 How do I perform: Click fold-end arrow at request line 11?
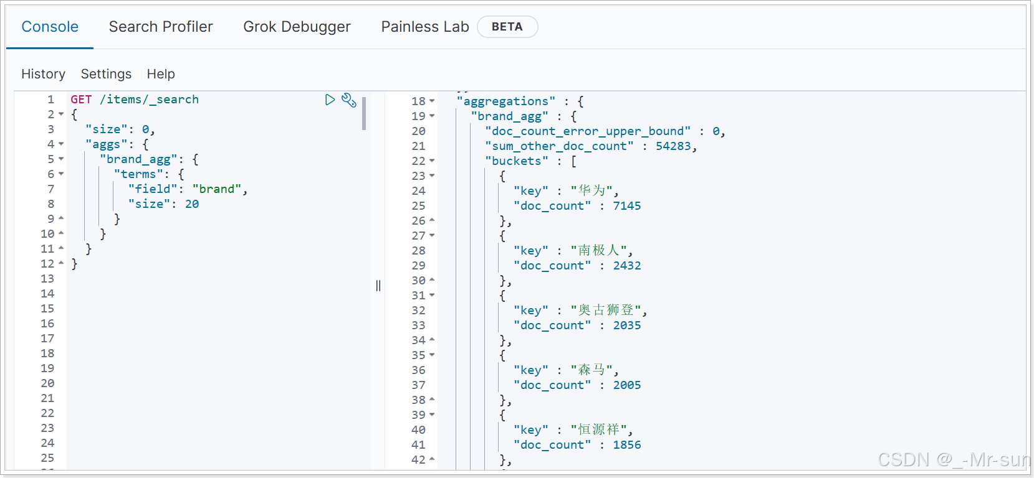[61, 248]
